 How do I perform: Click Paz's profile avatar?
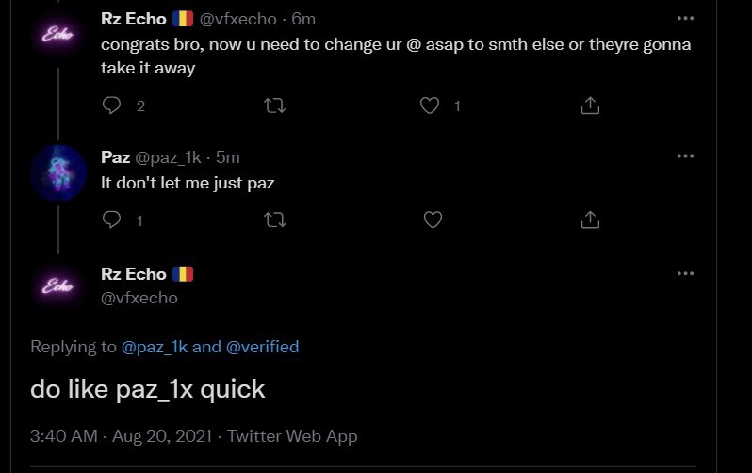click(58, 171)
